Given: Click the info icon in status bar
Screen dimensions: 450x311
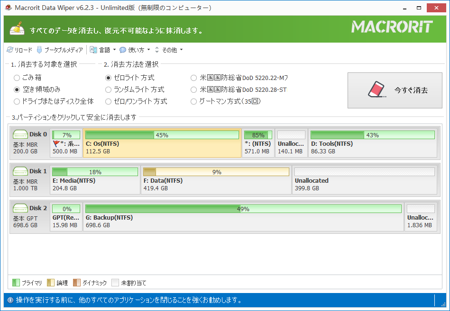Looking at the screenshot, I should pyautogui.click(x=10, y=300).
